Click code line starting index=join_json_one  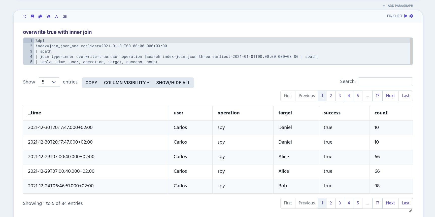click(101, 46)
